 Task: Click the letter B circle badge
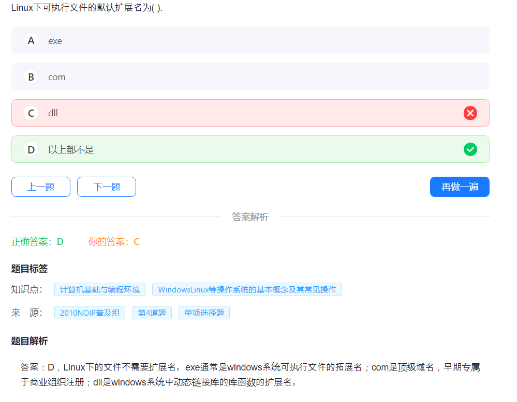31,76
